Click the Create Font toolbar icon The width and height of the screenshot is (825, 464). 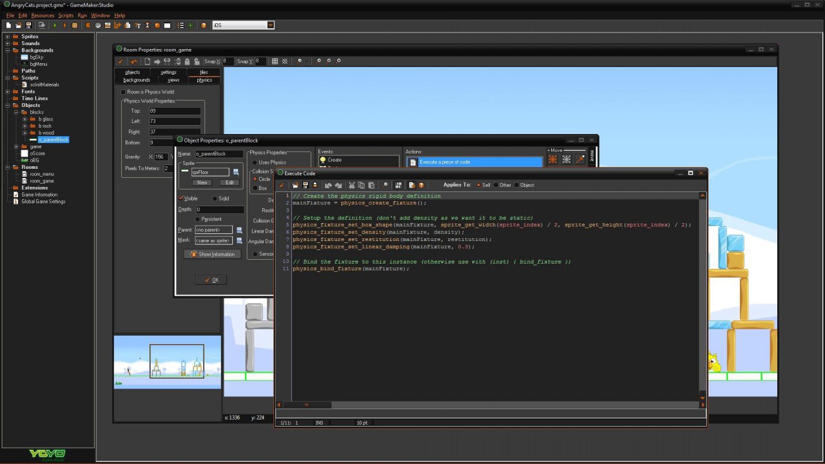(136, 25)
